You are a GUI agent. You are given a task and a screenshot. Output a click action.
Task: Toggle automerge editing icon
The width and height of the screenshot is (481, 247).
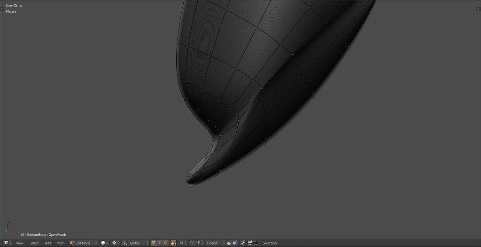[242, 243]
